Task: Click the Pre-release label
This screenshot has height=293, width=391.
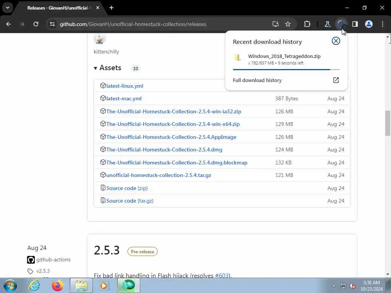Action: pyautogui.click(x=142, y=252)
